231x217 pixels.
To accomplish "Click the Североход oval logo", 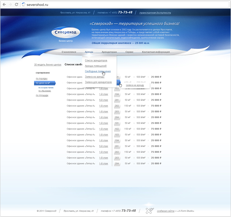I will (66, 32).
